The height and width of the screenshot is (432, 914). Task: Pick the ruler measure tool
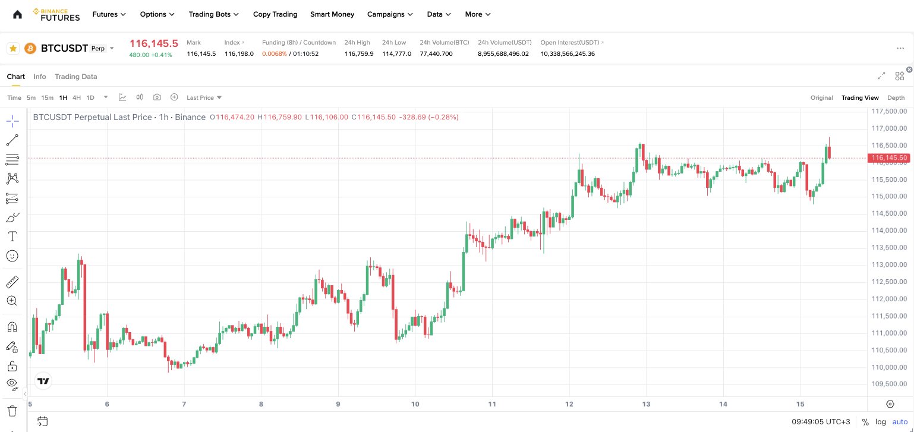(12, 282)
